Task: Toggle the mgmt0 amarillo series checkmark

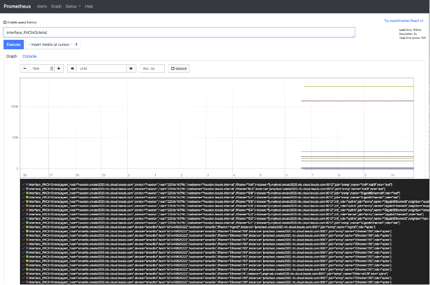Action: click(x=23, y=227)
